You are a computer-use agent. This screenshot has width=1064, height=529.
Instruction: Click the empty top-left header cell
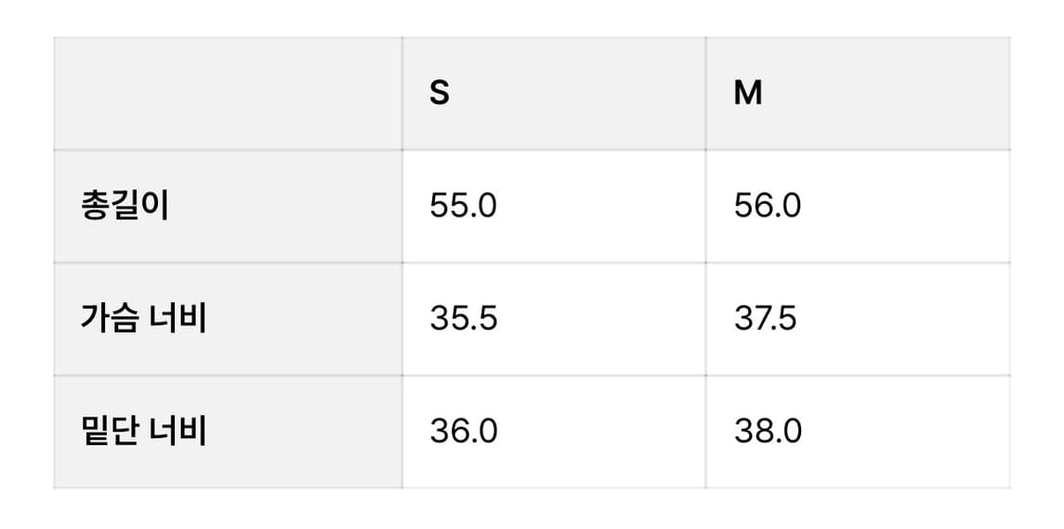click(x=228, y=94)
